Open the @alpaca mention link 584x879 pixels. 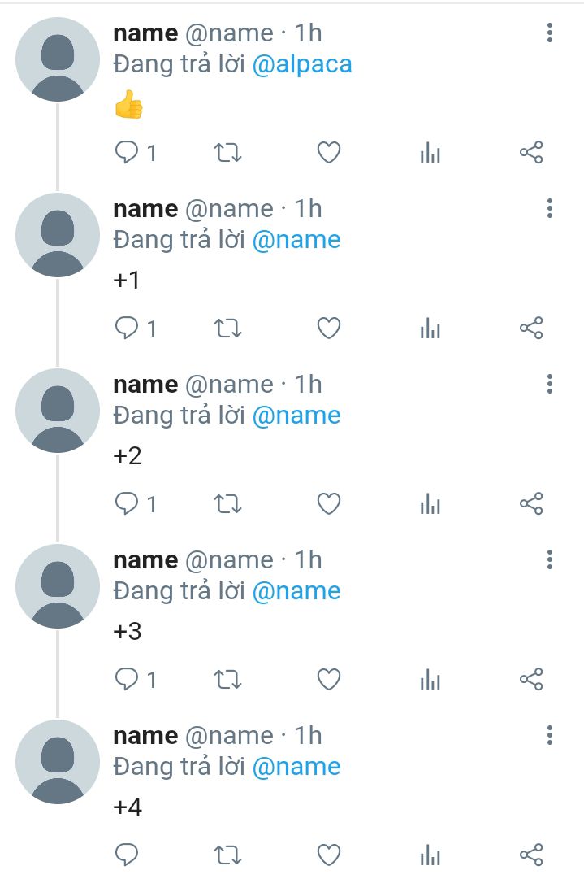click(302, 65)
